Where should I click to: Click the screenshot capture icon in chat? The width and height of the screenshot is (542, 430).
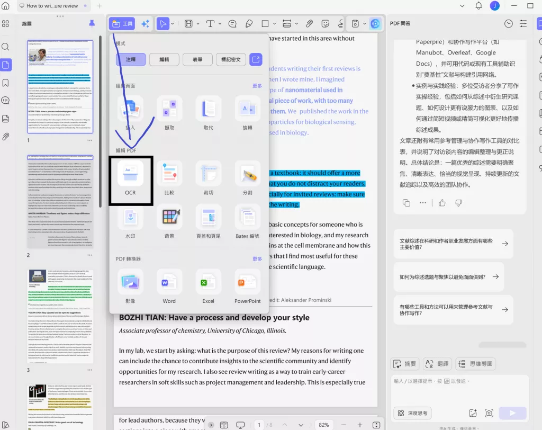(x=489, y=413)
